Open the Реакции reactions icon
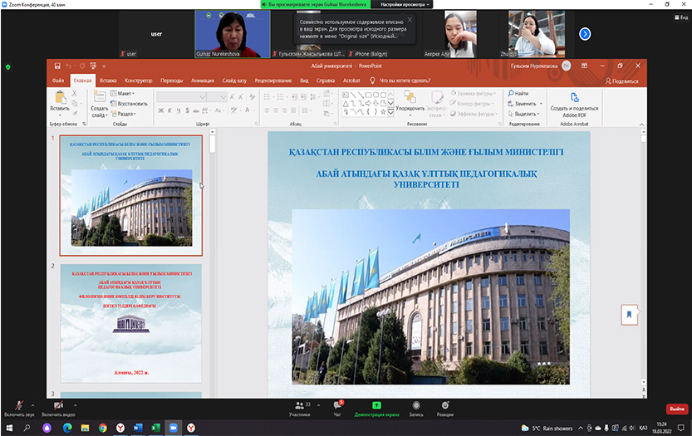This screenshot has height=436, width=692. point(445,404)
